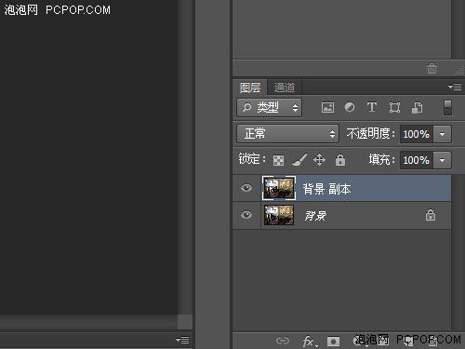Open the layers panel flyout menu
Image resolution: width=465 pixels, height=349 pixels.
tap(455, 87)
